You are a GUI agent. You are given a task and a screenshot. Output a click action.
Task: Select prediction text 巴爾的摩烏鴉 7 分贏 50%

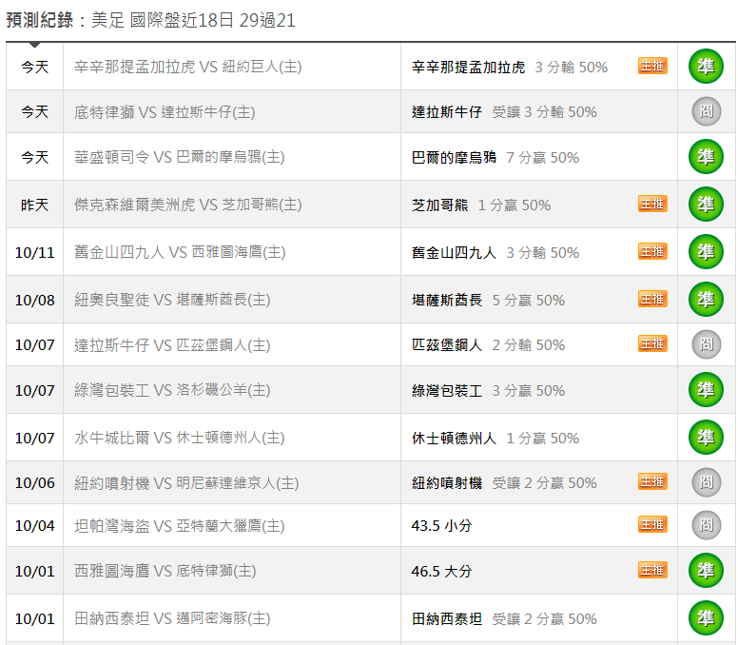tap(495, 157)
